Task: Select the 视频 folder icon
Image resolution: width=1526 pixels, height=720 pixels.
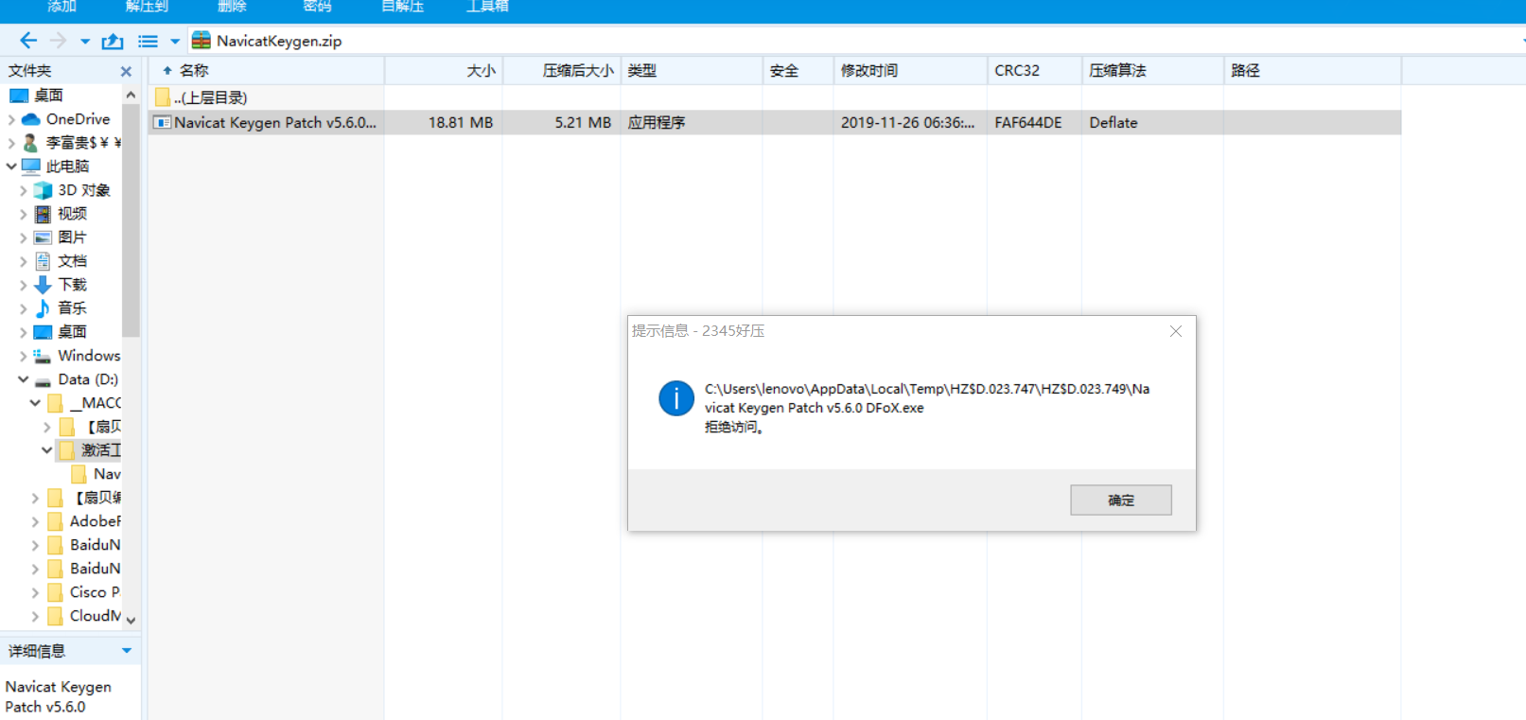Action: pyautogui.click(x=43, y=214)
